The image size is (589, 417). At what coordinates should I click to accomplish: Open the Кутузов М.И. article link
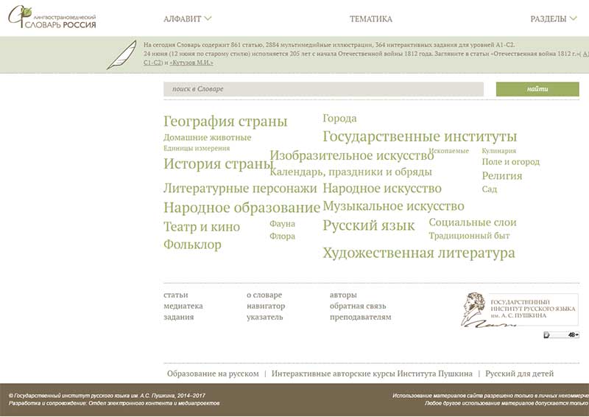(x=191, y=63)
